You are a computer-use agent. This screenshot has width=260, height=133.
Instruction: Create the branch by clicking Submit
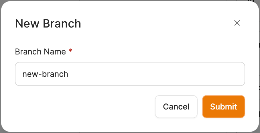point(223,107)
